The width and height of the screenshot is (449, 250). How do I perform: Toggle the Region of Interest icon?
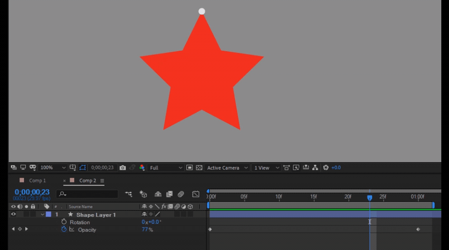click(x=82, y=168)
